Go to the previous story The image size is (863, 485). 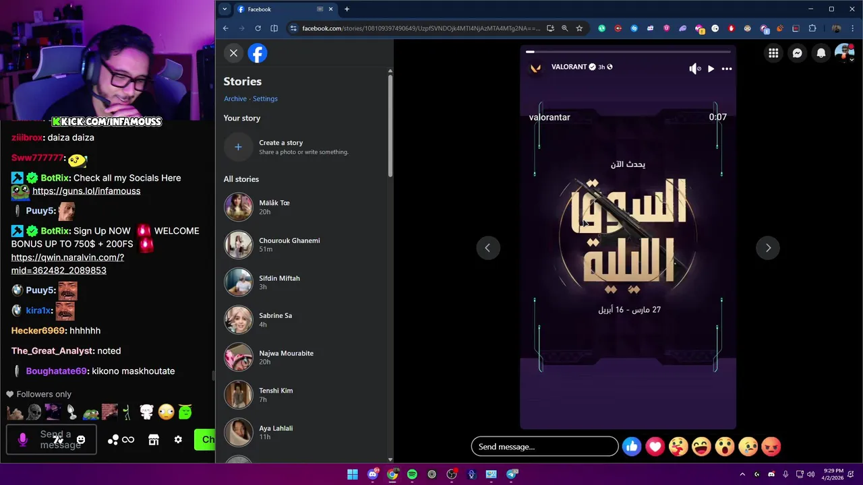pyautogui.click(x=488, y=248)
